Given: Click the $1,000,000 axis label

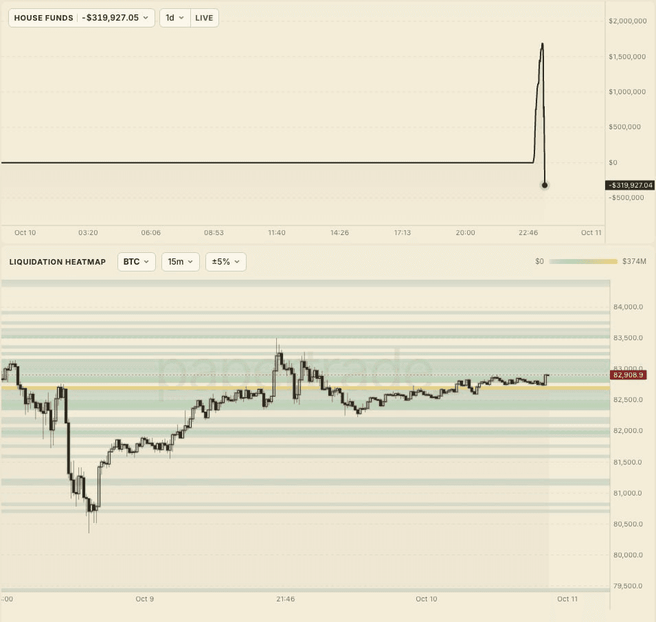Looking at the screenshot, I should (x=627, y=91).
